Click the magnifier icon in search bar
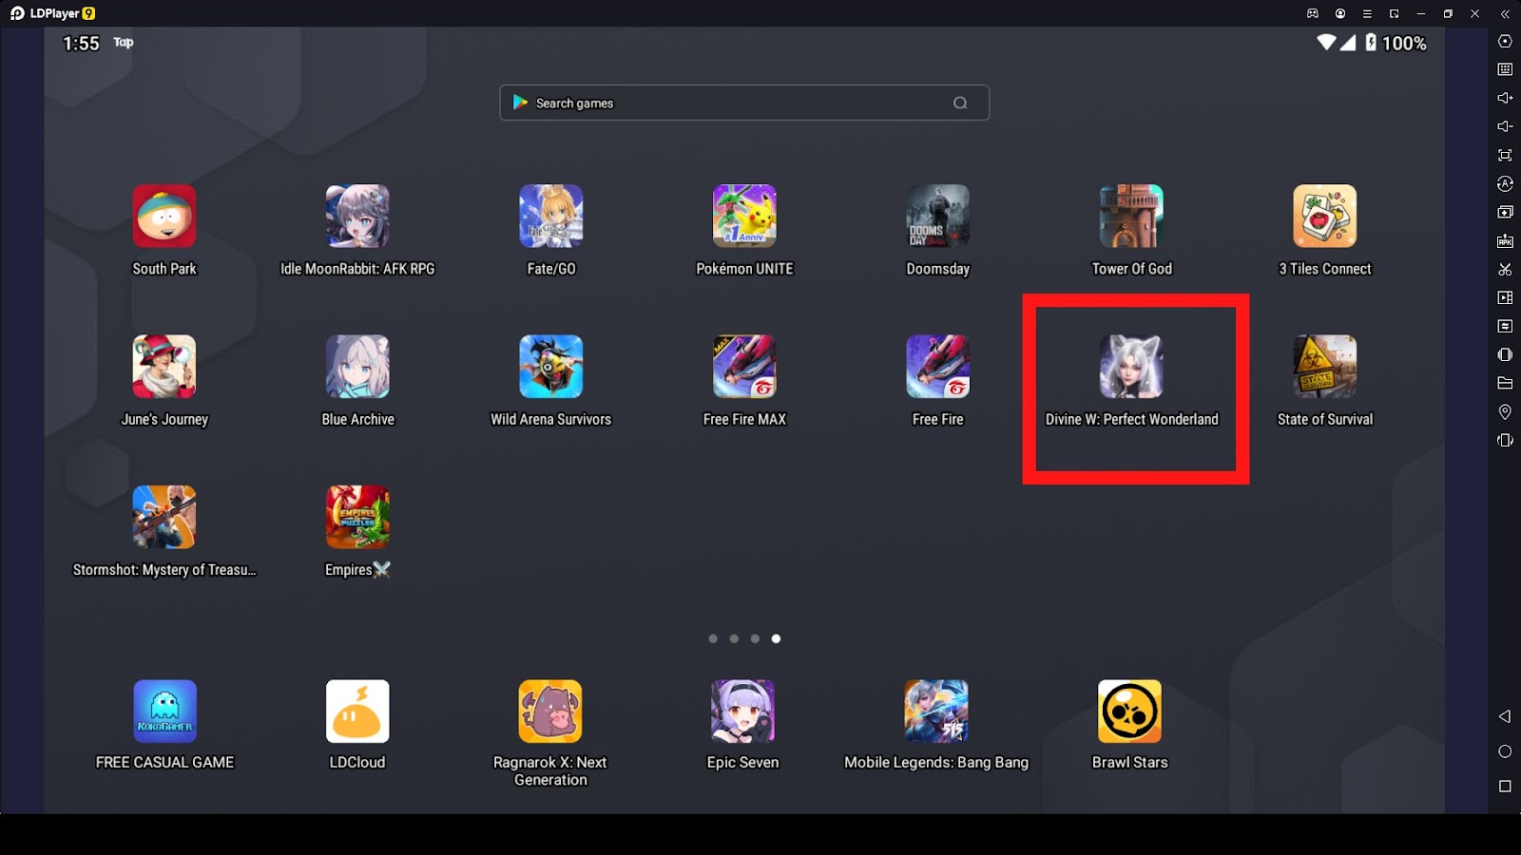 (x=960, y=103)
